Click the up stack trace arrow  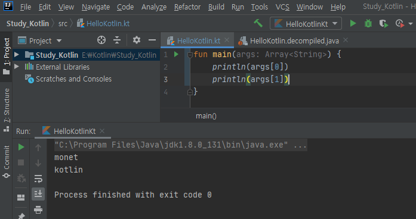point(38,148)
